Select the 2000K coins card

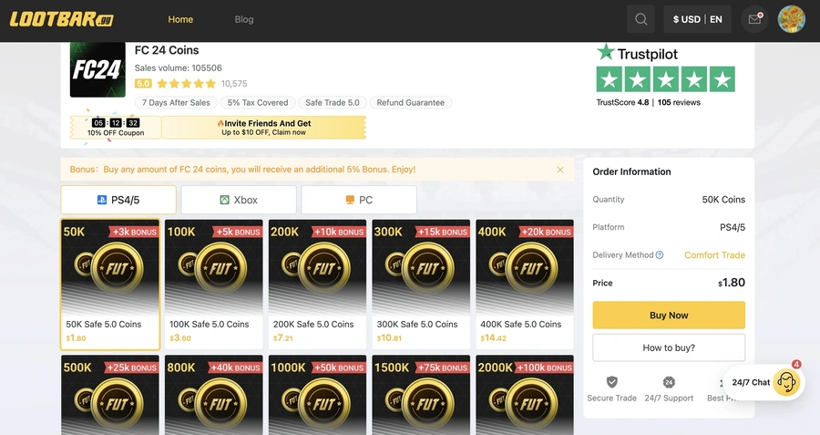click(525, 395)
